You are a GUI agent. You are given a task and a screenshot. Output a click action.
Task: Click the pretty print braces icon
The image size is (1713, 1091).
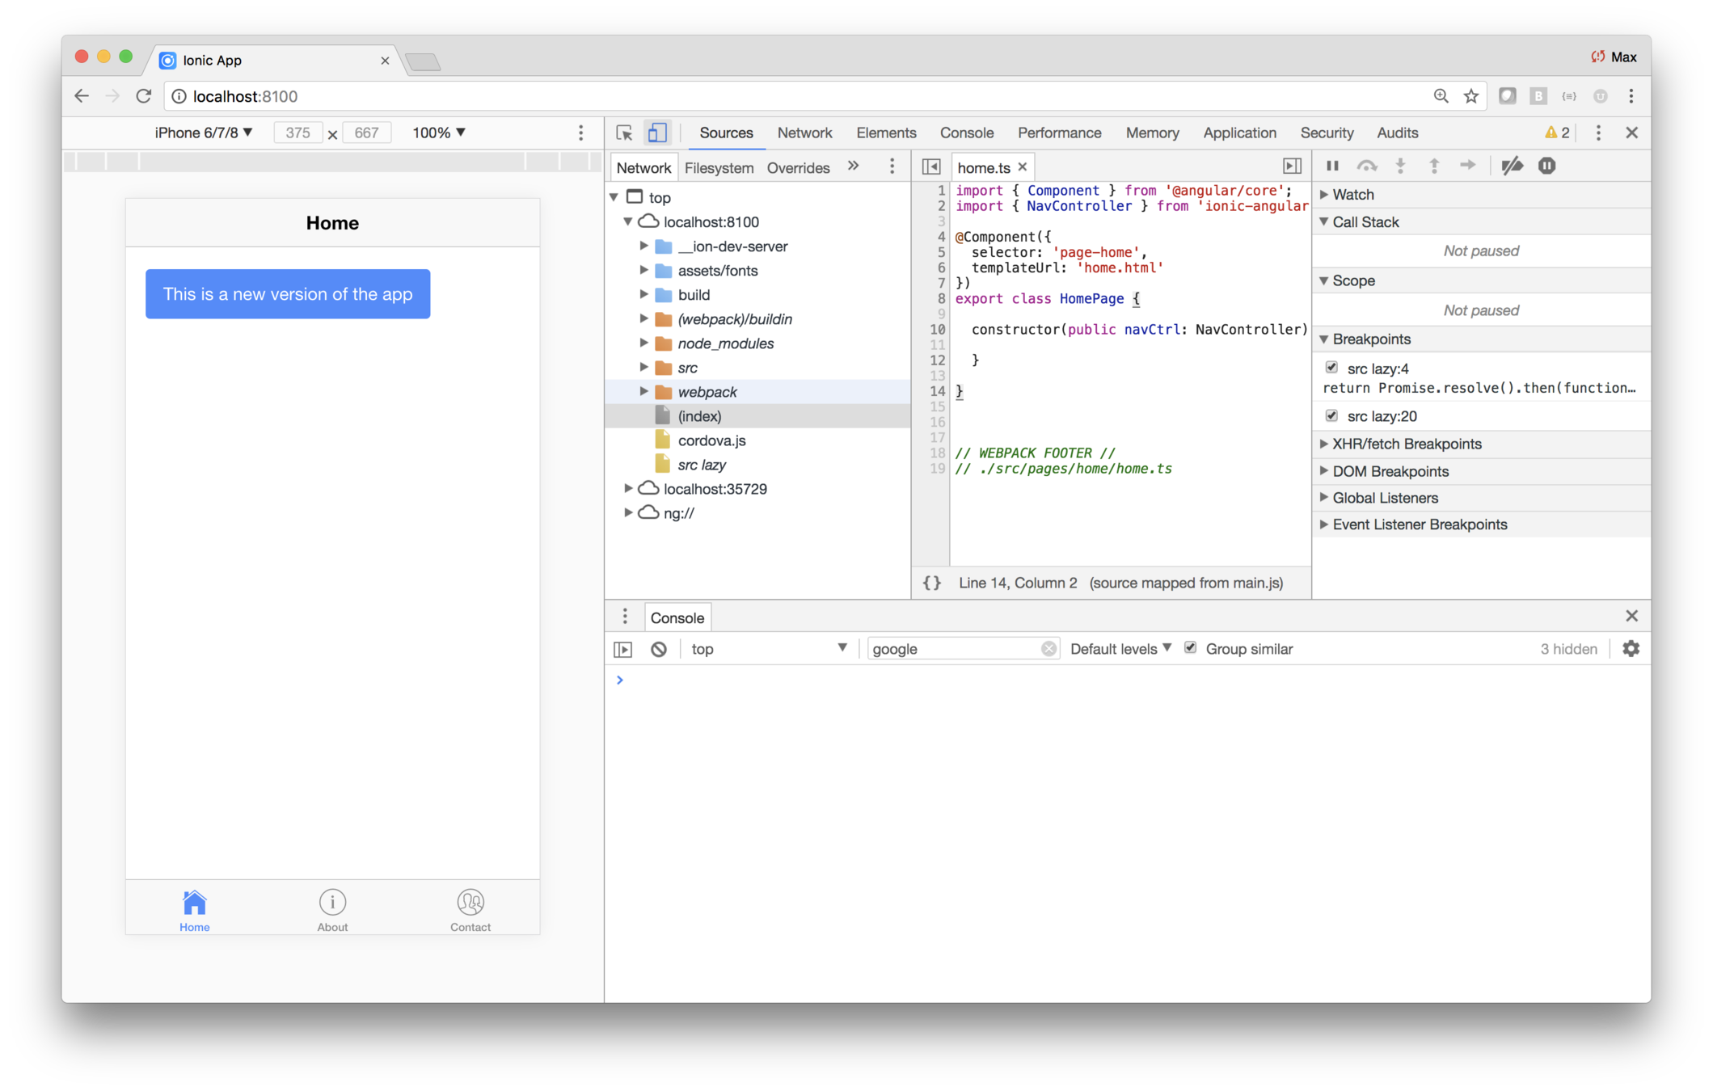point(932,583)
